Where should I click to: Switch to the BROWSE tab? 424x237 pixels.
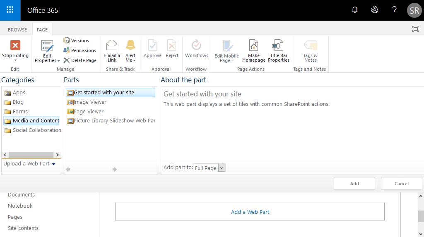click(17, 29)
